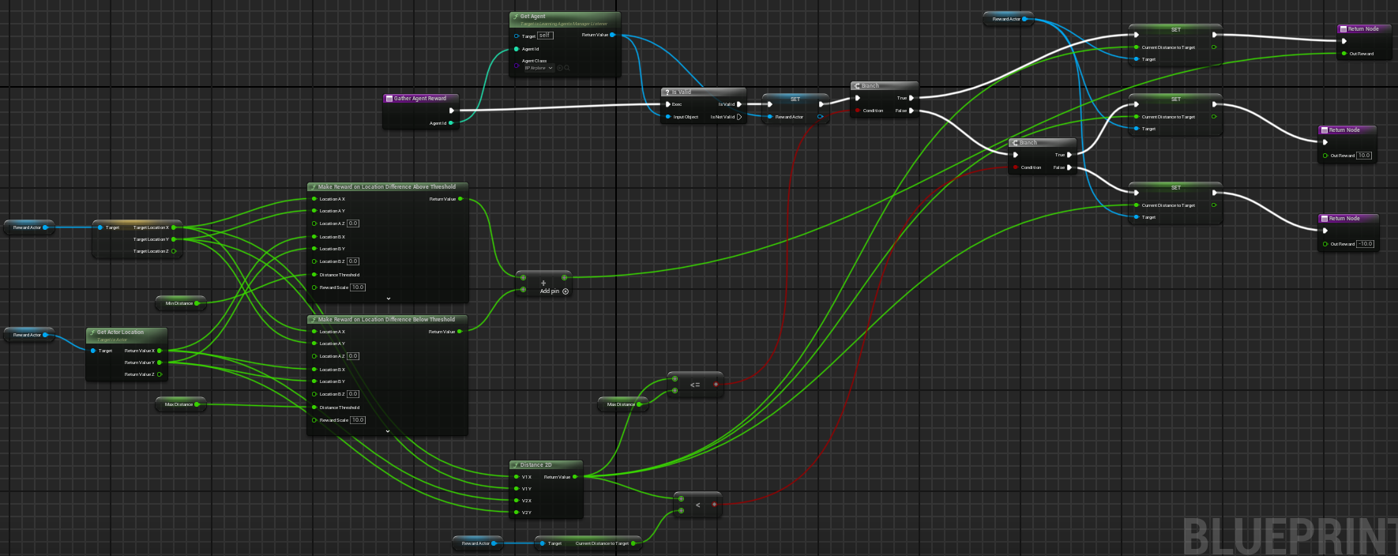Click the Out Reward -10.0 value field
This screenshot has width=1398, height=556.
[1366, 244]
